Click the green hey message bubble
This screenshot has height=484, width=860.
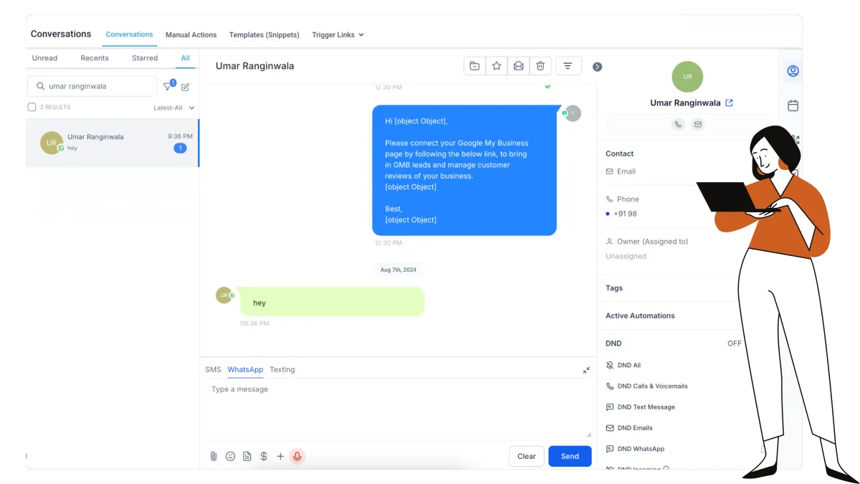331,301
